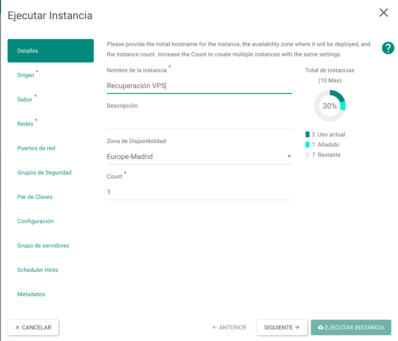The width and height of the screenshot is (398, 341).
Task: Close the Ejecutar Instancia dialog
Action: click(x=384, y=13)
